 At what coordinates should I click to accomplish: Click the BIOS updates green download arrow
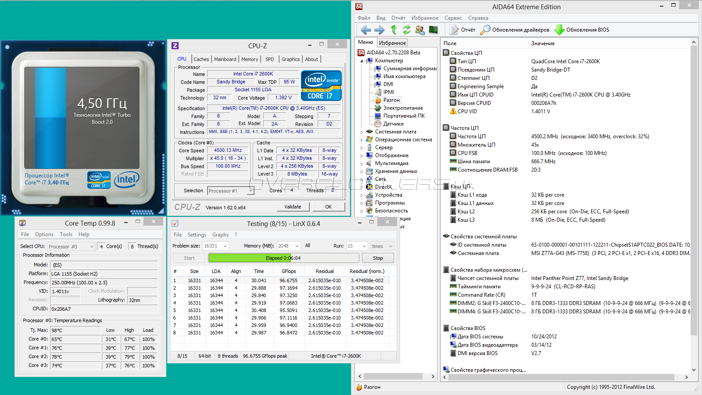click(559, 30)
